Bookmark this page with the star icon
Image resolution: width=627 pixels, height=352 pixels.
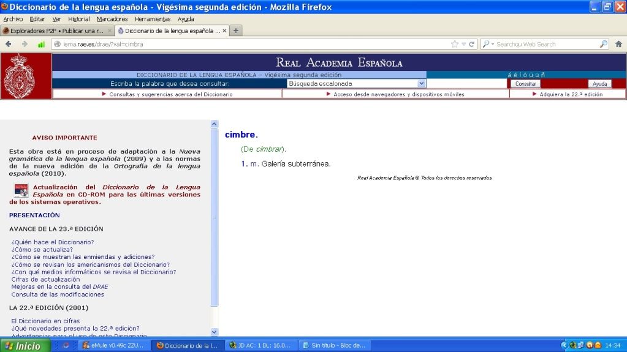coord(455,44)
